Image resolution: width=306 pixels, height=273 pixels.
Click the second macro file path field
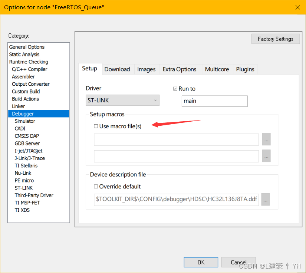[x=176, y=156]
